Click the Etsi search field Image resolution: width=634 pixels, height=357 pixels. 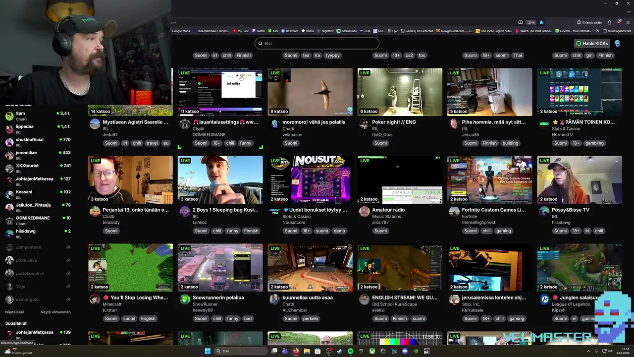(317, 43)
